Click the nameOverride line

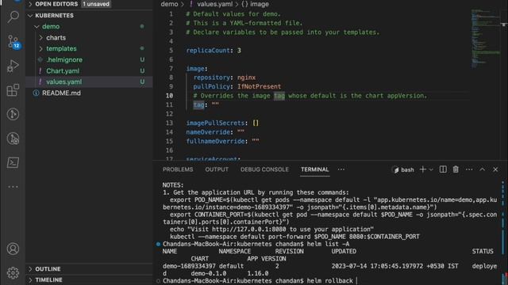215,132
